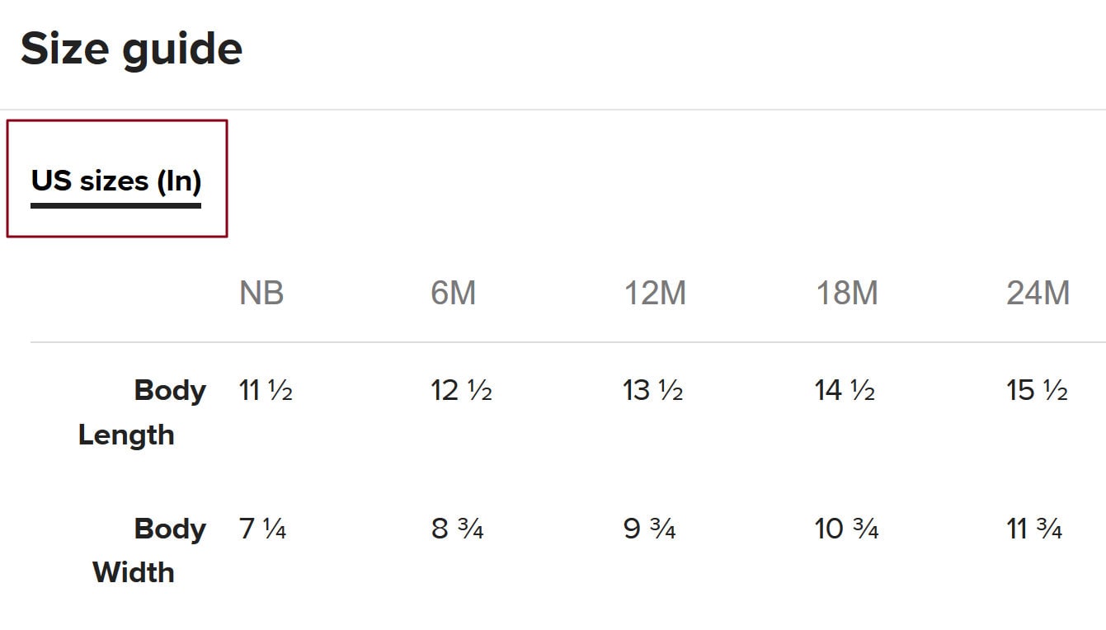Click the Size guide heading
Screen dimensions: 1106x630
131,49
